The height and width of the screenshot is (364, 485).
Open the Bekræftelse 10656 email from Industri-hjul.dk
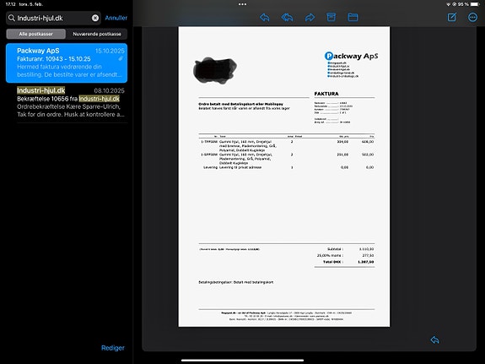[x=71, y=102]
